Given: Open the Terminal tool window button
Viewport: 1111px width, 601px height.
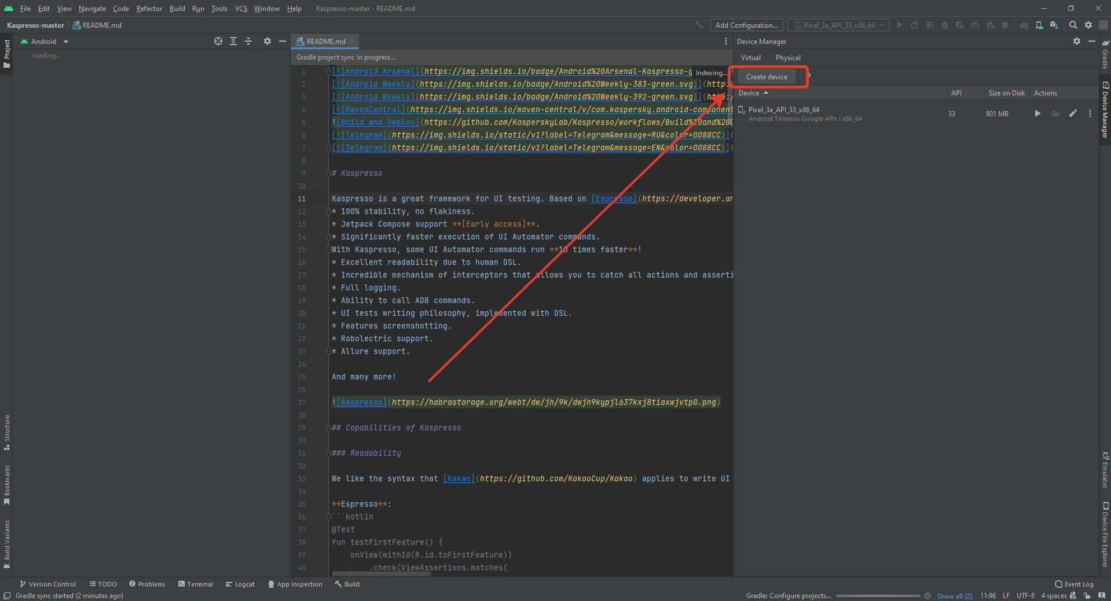Looking at the screenshot, I should click(x=196, y=584).
